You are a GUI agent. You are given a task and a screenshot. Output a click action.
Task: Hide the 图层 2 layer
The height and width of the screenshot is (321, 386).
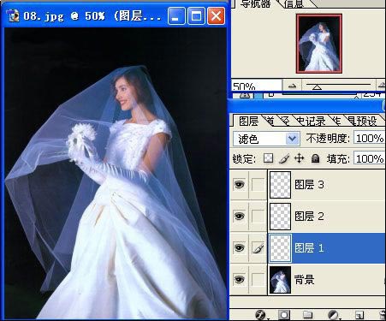(x=239, y=216)
